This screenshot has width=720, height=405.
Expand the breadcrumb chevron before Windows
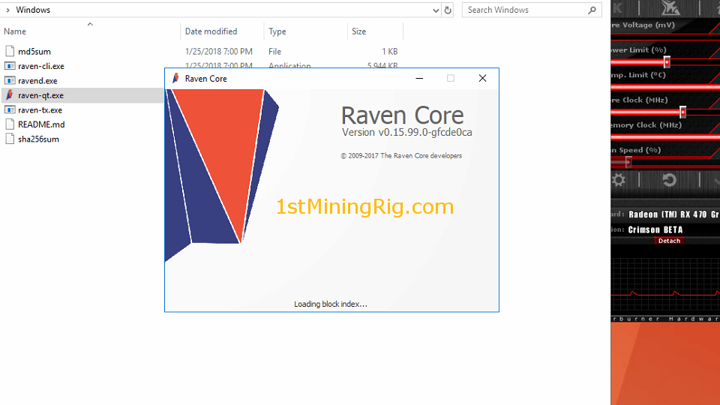click(x=7, y=10)
